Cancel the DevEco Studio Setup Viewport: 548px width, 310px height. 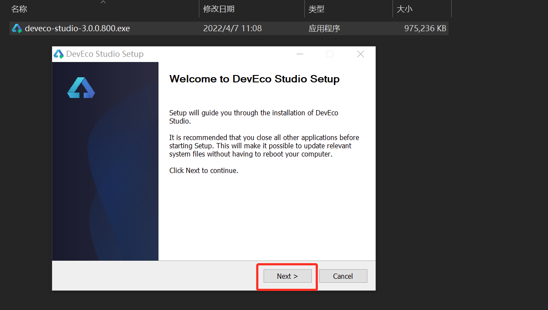tap(343, 276)
